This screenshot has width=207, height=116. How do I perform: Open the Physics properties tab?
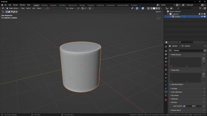point(166,85)
